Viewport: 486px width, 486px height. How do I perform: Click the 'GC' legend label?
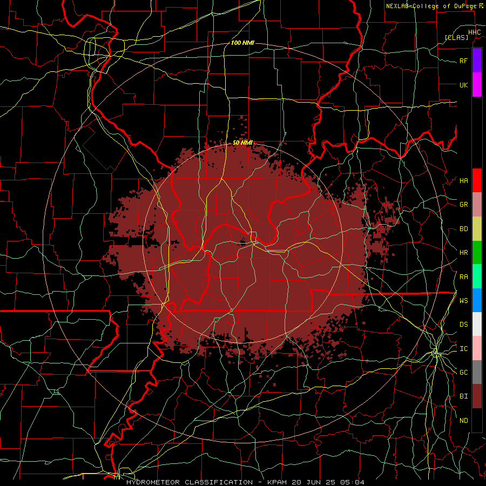463,373
